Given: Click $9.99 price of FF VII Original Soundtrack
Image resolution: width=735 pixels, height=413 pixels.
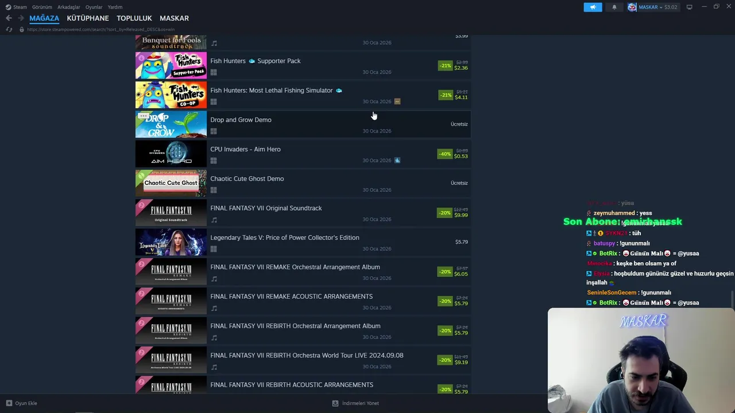Looking at the screenshot, I should pyautogui.click(x=461, y=215).
